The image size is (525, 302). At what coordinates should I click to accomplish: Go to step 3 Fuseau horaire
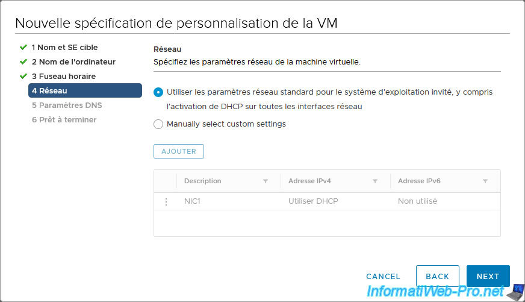tap(63, 76)
